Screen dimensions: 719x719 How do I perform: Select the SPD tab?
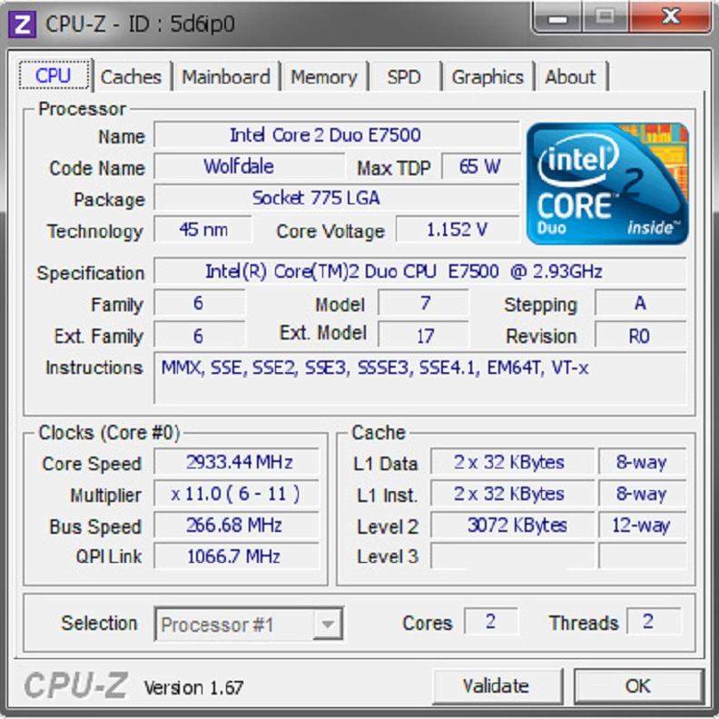pos(404,77)
